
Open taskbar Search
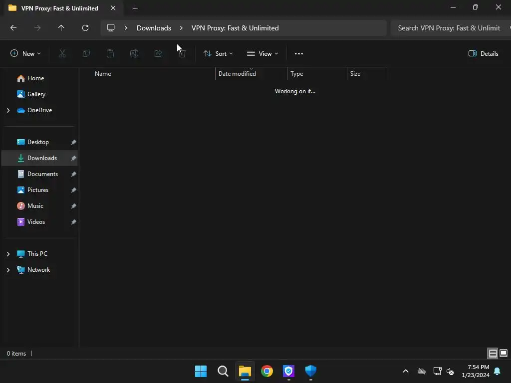pos(223,371)
